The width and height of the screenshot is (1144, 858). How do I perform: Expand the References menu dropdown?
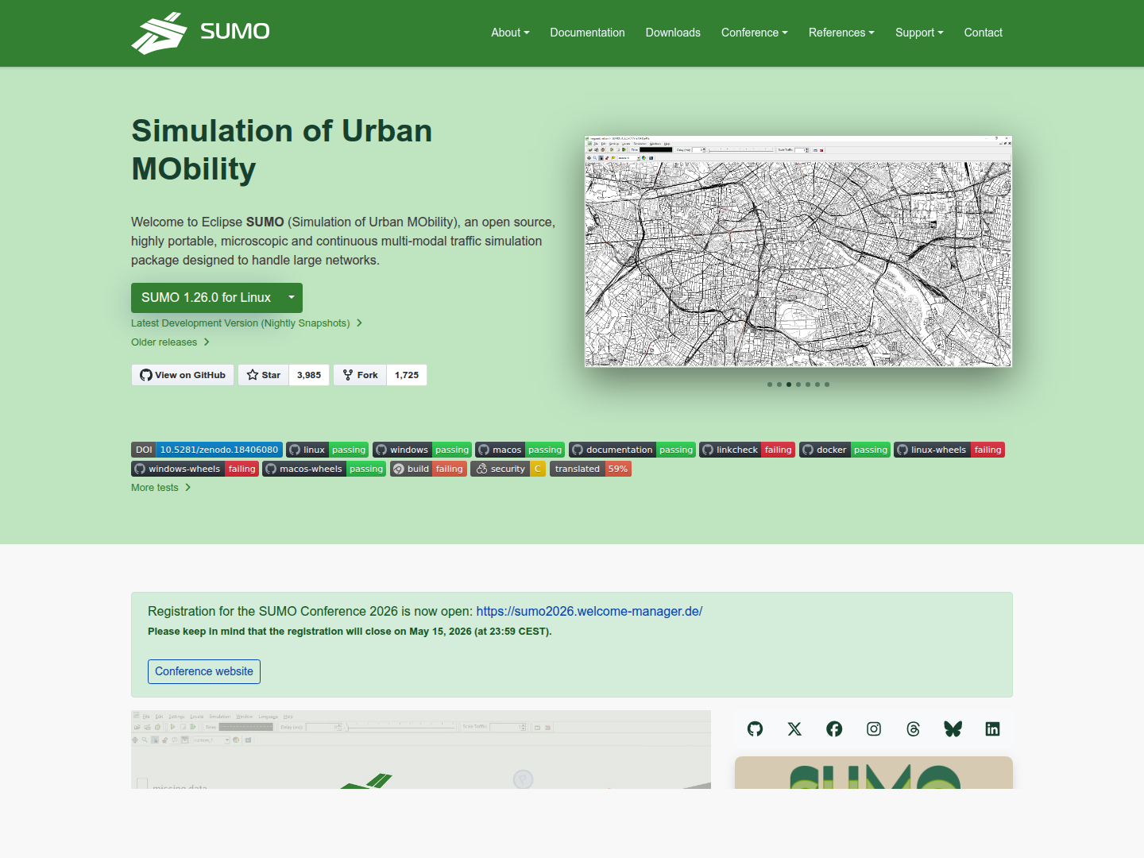tap(841, 33)
